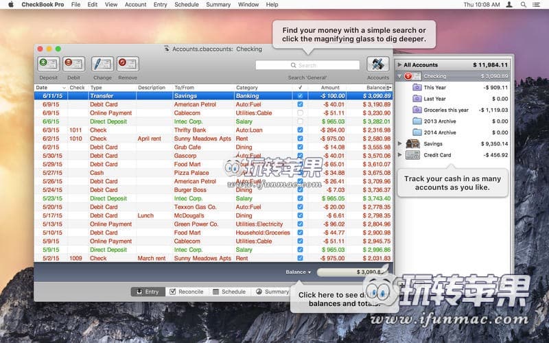Screen dimensions: 549x343
Task: Open the File menu
Action: click(x=75, y=5)
